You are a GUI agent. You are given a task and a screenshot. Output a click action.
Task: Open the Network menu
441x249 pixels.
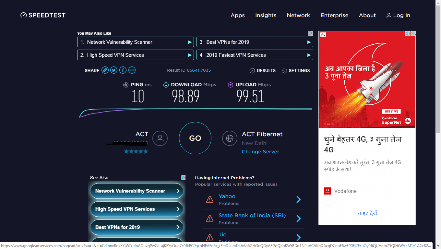(x=299, y=15)
